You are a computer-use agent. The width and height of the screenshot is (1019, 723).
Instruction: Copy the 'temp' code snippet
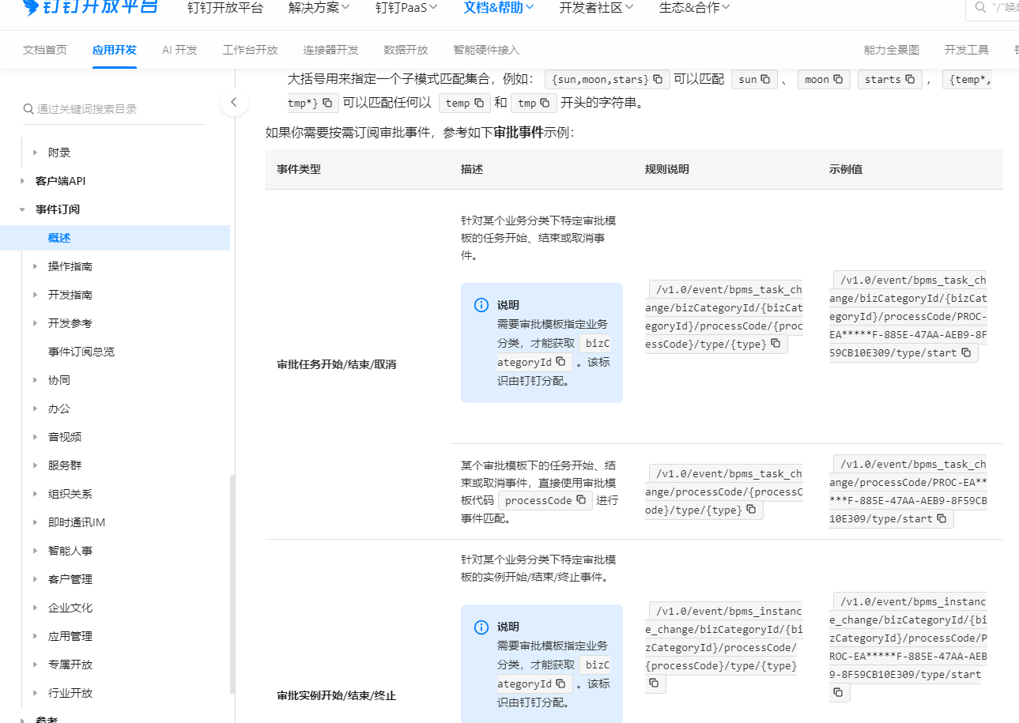478,103
